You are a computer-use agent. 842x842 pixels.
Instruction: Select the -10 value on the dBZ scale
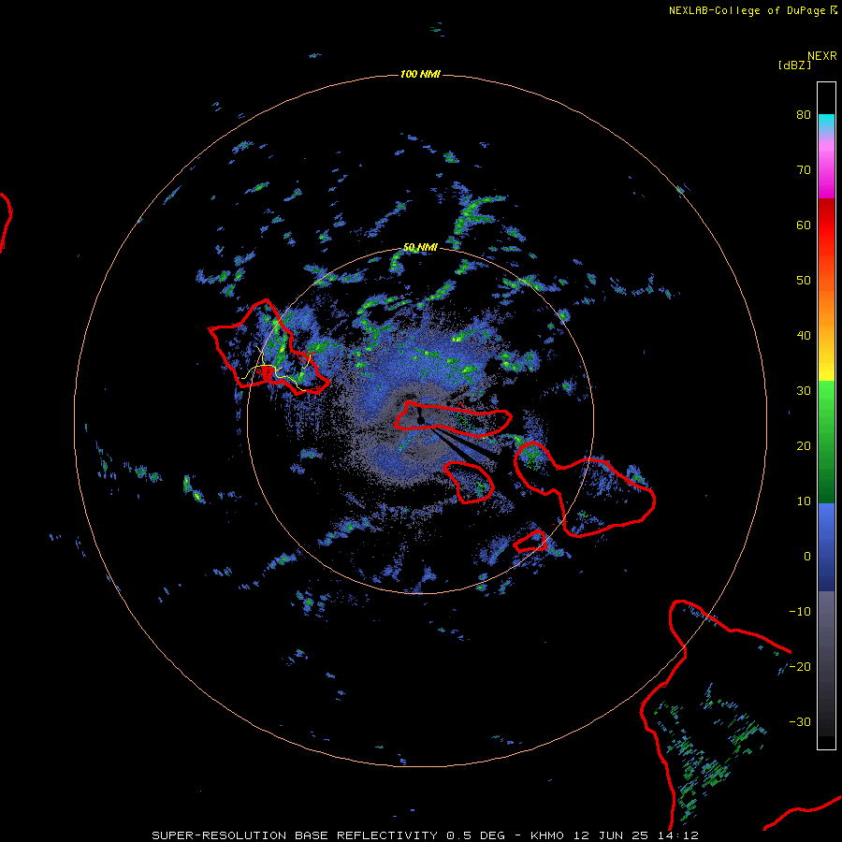[x=800, y=612]
